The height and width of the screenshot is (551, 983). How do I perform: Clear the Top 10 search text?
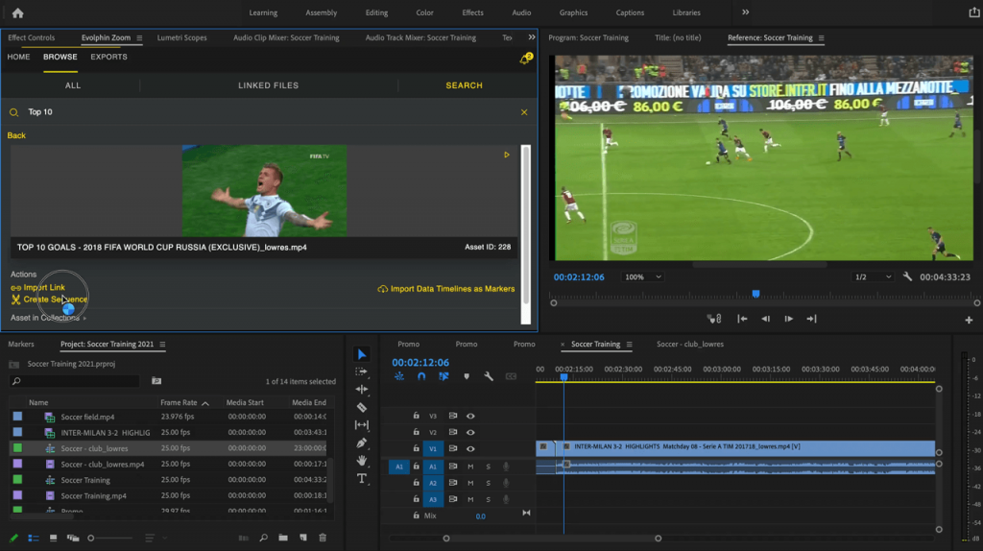coord(524,112)
